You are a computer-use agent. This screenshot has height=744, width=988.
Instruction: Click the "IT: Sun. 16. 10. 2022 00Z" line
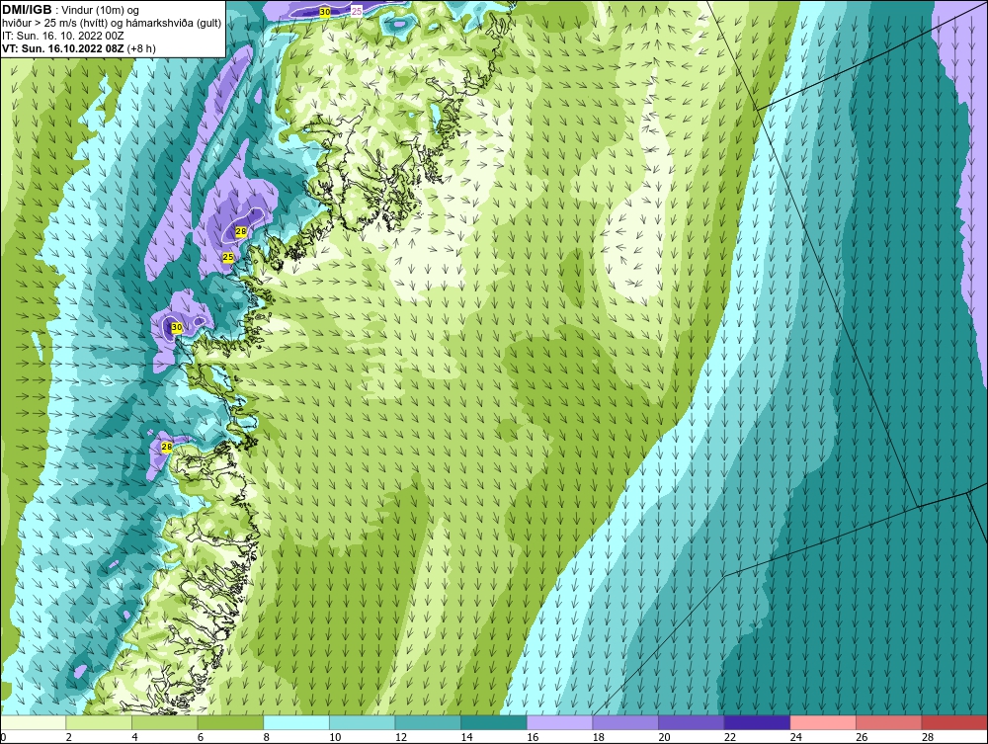63,36
